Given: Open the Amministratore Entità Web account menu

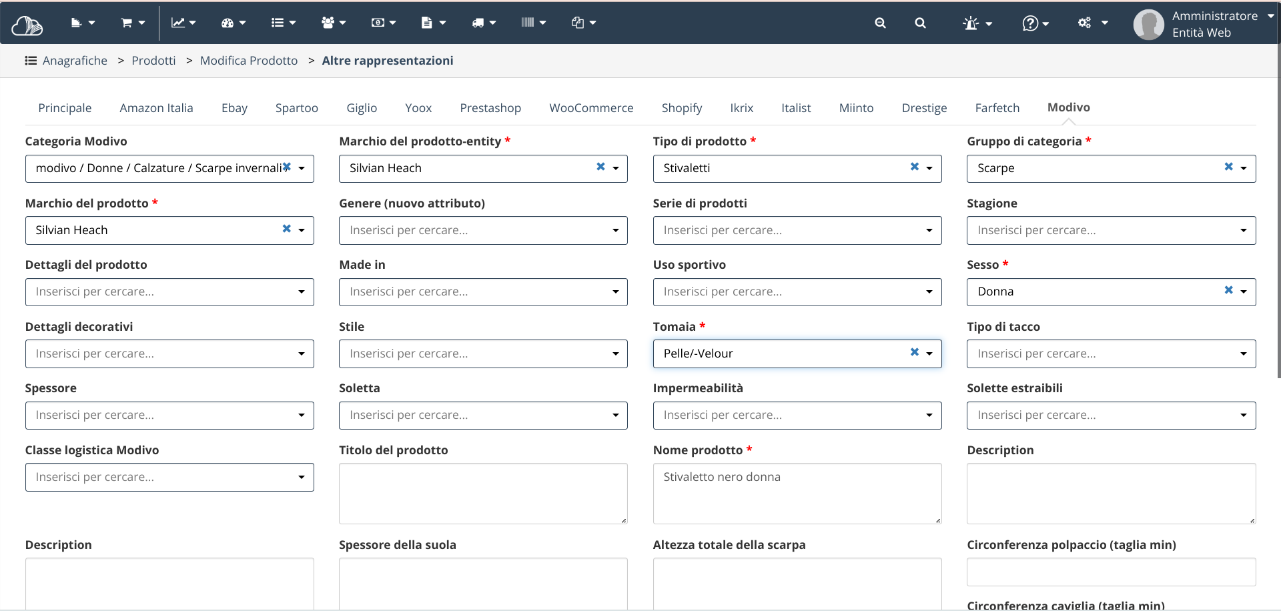Looking at the screenshot, I should [1222, 24].
